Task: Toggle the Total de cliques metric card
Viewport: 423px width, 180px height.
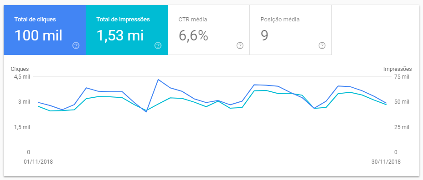Action: tap(45, 30)
